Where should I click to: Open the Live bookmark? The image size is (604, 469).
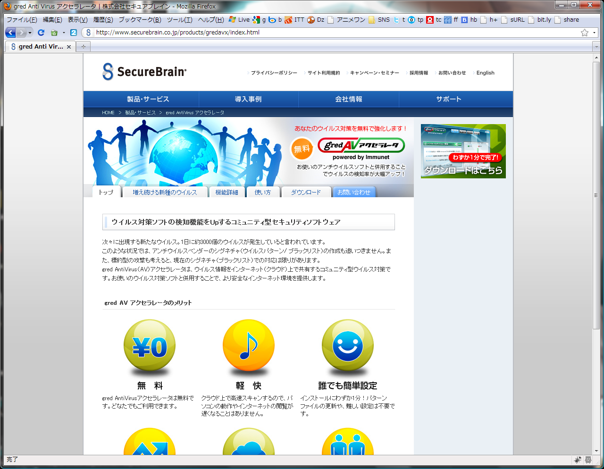click(239, 20)
